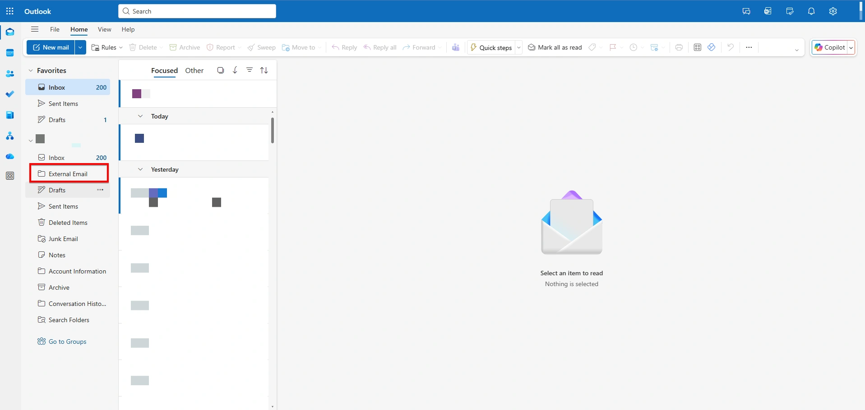Open the Settings gear
The image size is (865, 410).
(x=833, y=11)
